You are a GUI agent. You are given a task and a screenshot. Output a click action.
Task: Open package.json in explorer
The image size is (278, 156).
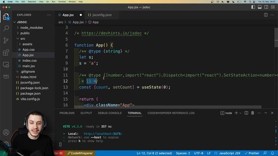30,94
